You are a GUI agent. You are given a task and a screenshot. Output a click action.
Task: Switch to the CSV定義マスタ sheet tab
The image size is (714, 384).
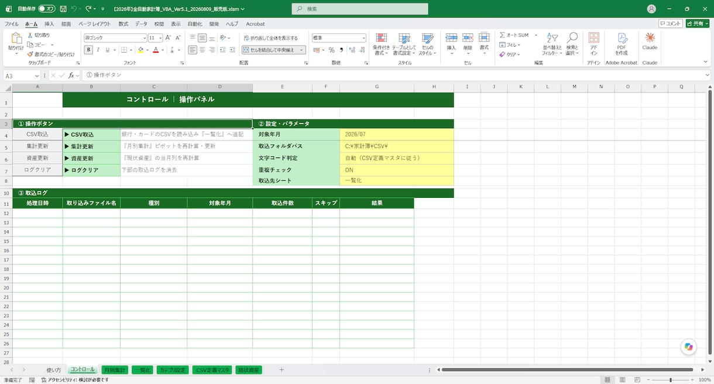[x=212, y=370]
